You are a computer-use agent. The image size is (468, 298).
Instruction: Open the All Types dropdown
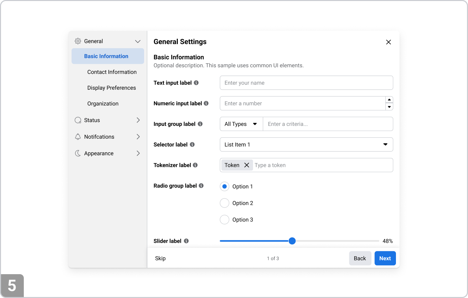(241, 124)
